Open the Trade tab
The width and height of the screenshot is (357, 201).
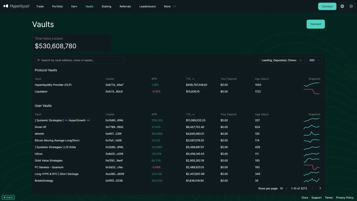(40, 6)
